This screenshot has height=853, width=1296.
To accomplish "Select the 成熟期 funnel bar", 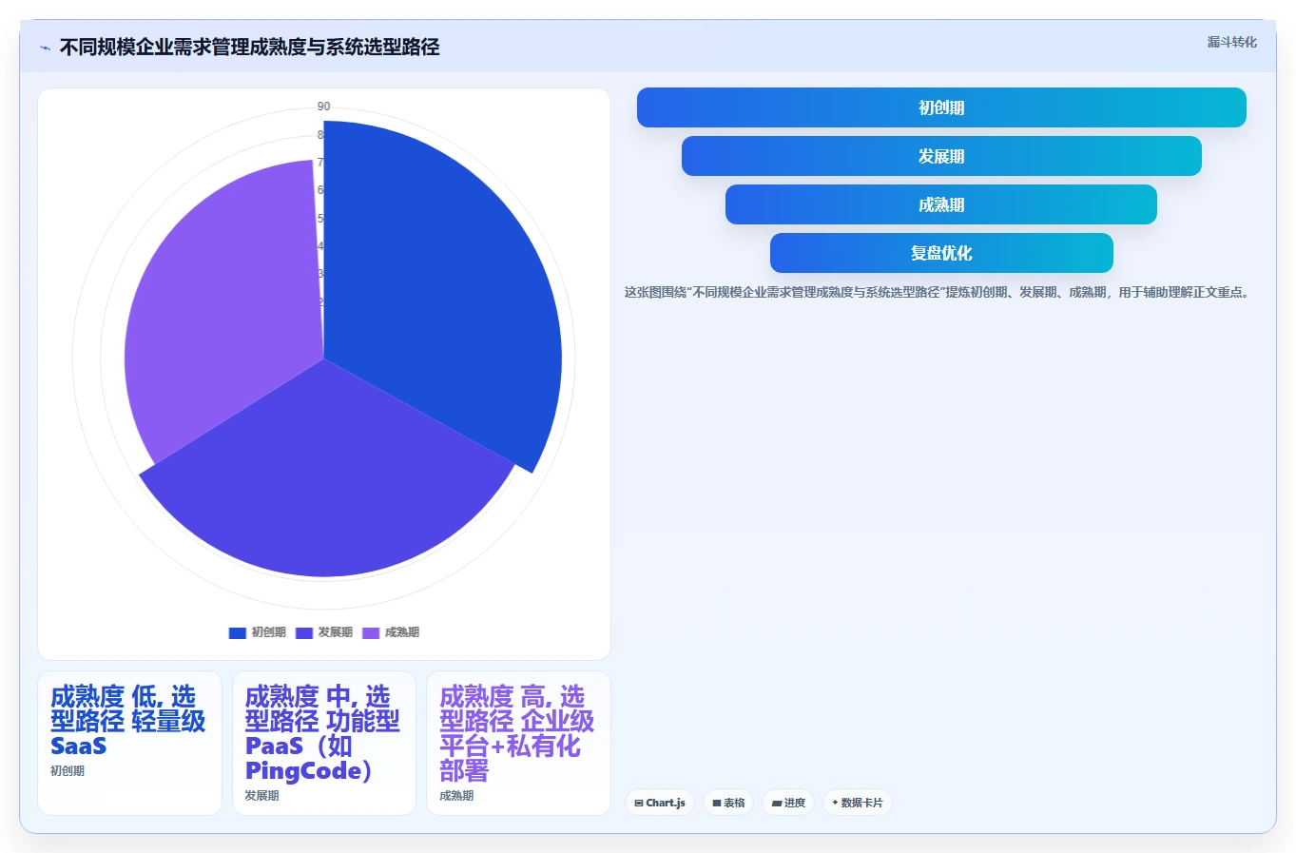I will [941, 204].
